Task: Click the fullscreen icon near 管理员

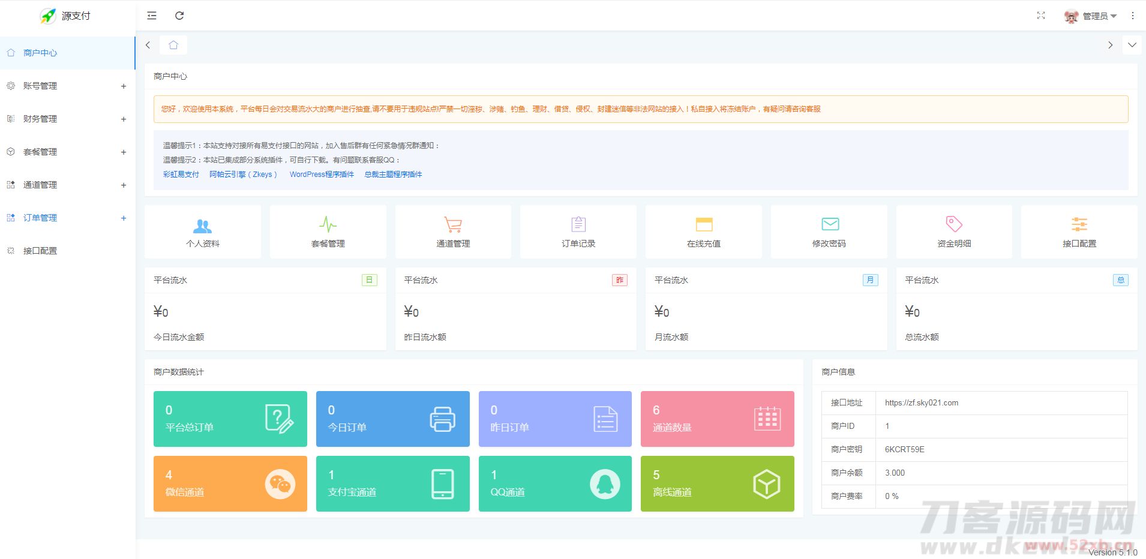Action: 1042,16
